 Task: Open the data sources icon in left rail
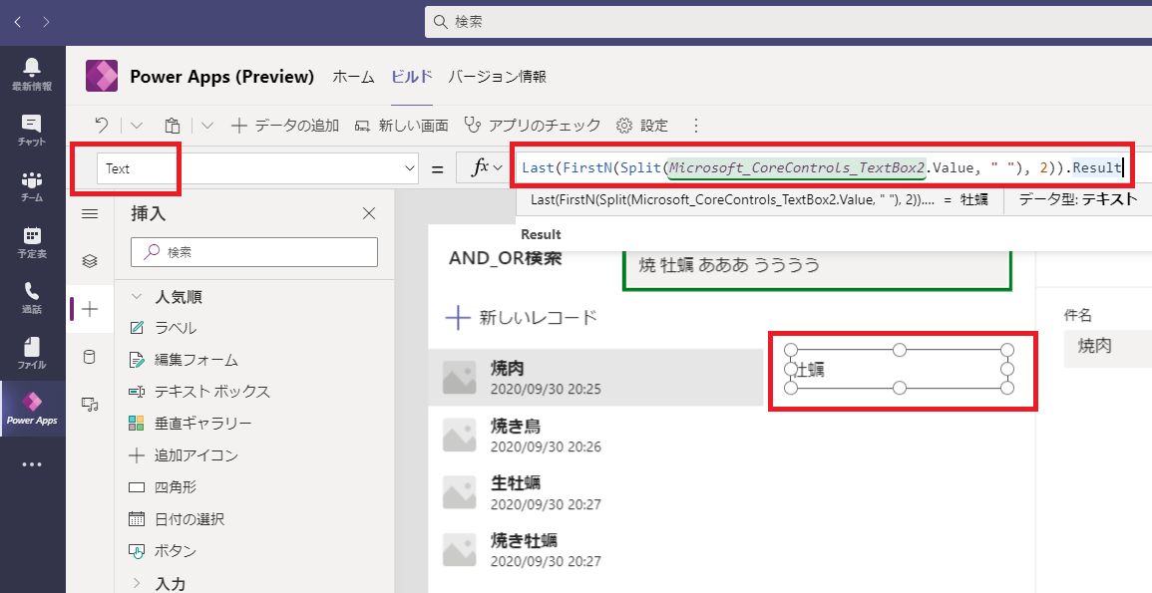pyautogui.click(x=90, y=356)
